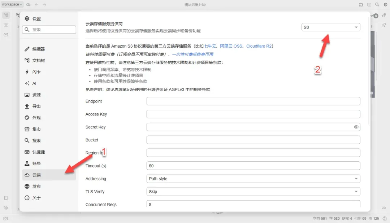Click the notification bell icon in the title bar
390x223 pixels.
click(x=361, y=5)
